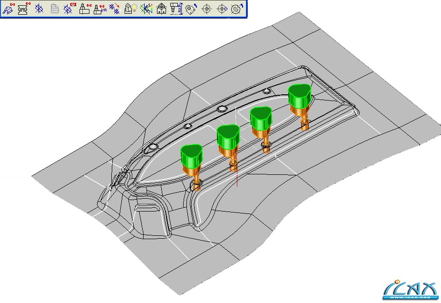
Task: Pick the round hole nearest the front on rim
Action: 153,147
